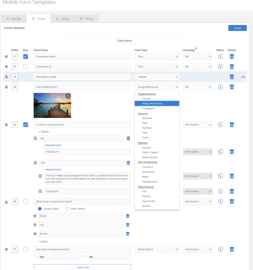This screenshot has width=253, height=270.
Task: Remove the Lot parking option
Action: [x=128, y=225]
